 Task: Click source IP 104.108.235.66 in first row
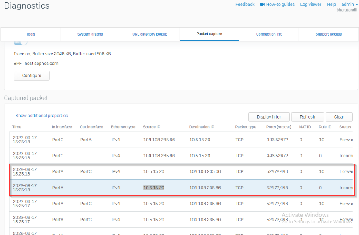coord(159,140)
